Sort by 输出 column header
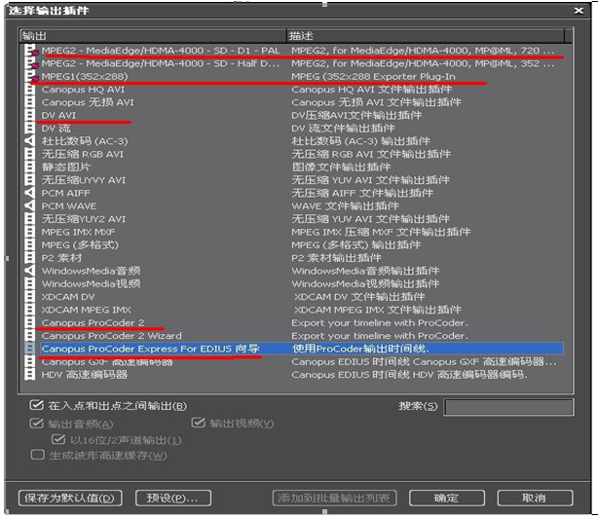Screen dimensions: 598x519 coord(153,36)
